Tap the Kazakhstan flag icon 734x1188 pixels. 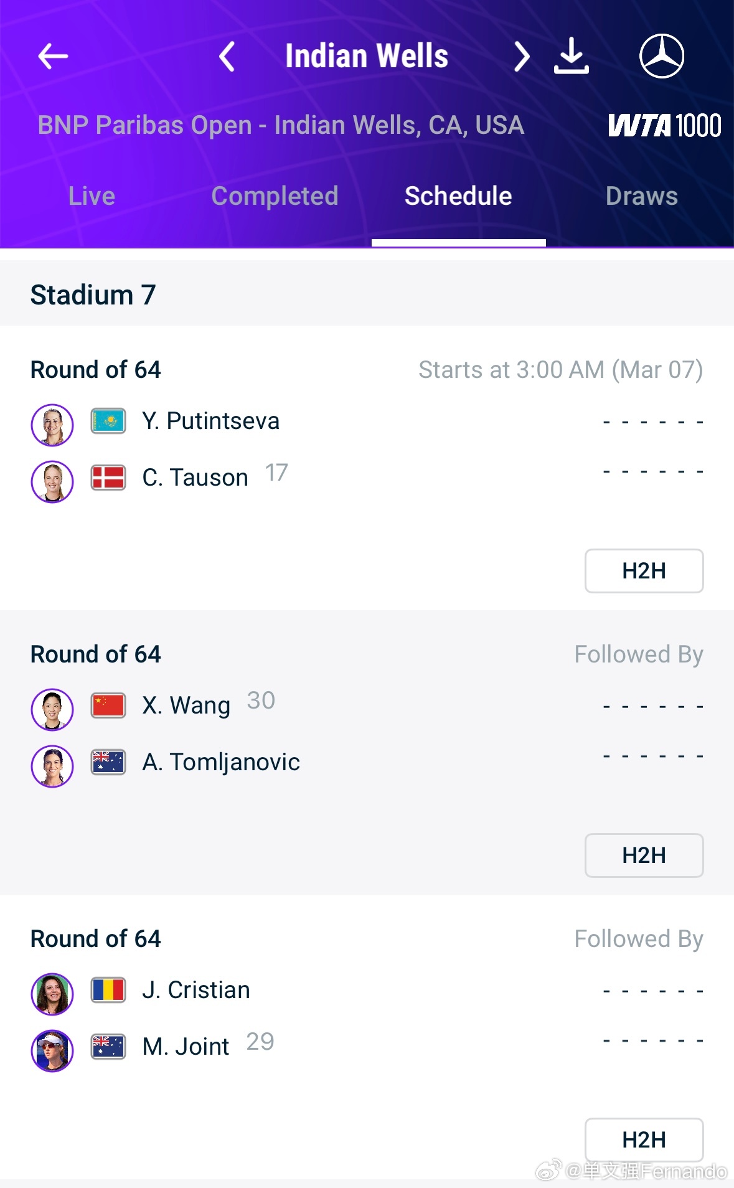click(108, 421)
